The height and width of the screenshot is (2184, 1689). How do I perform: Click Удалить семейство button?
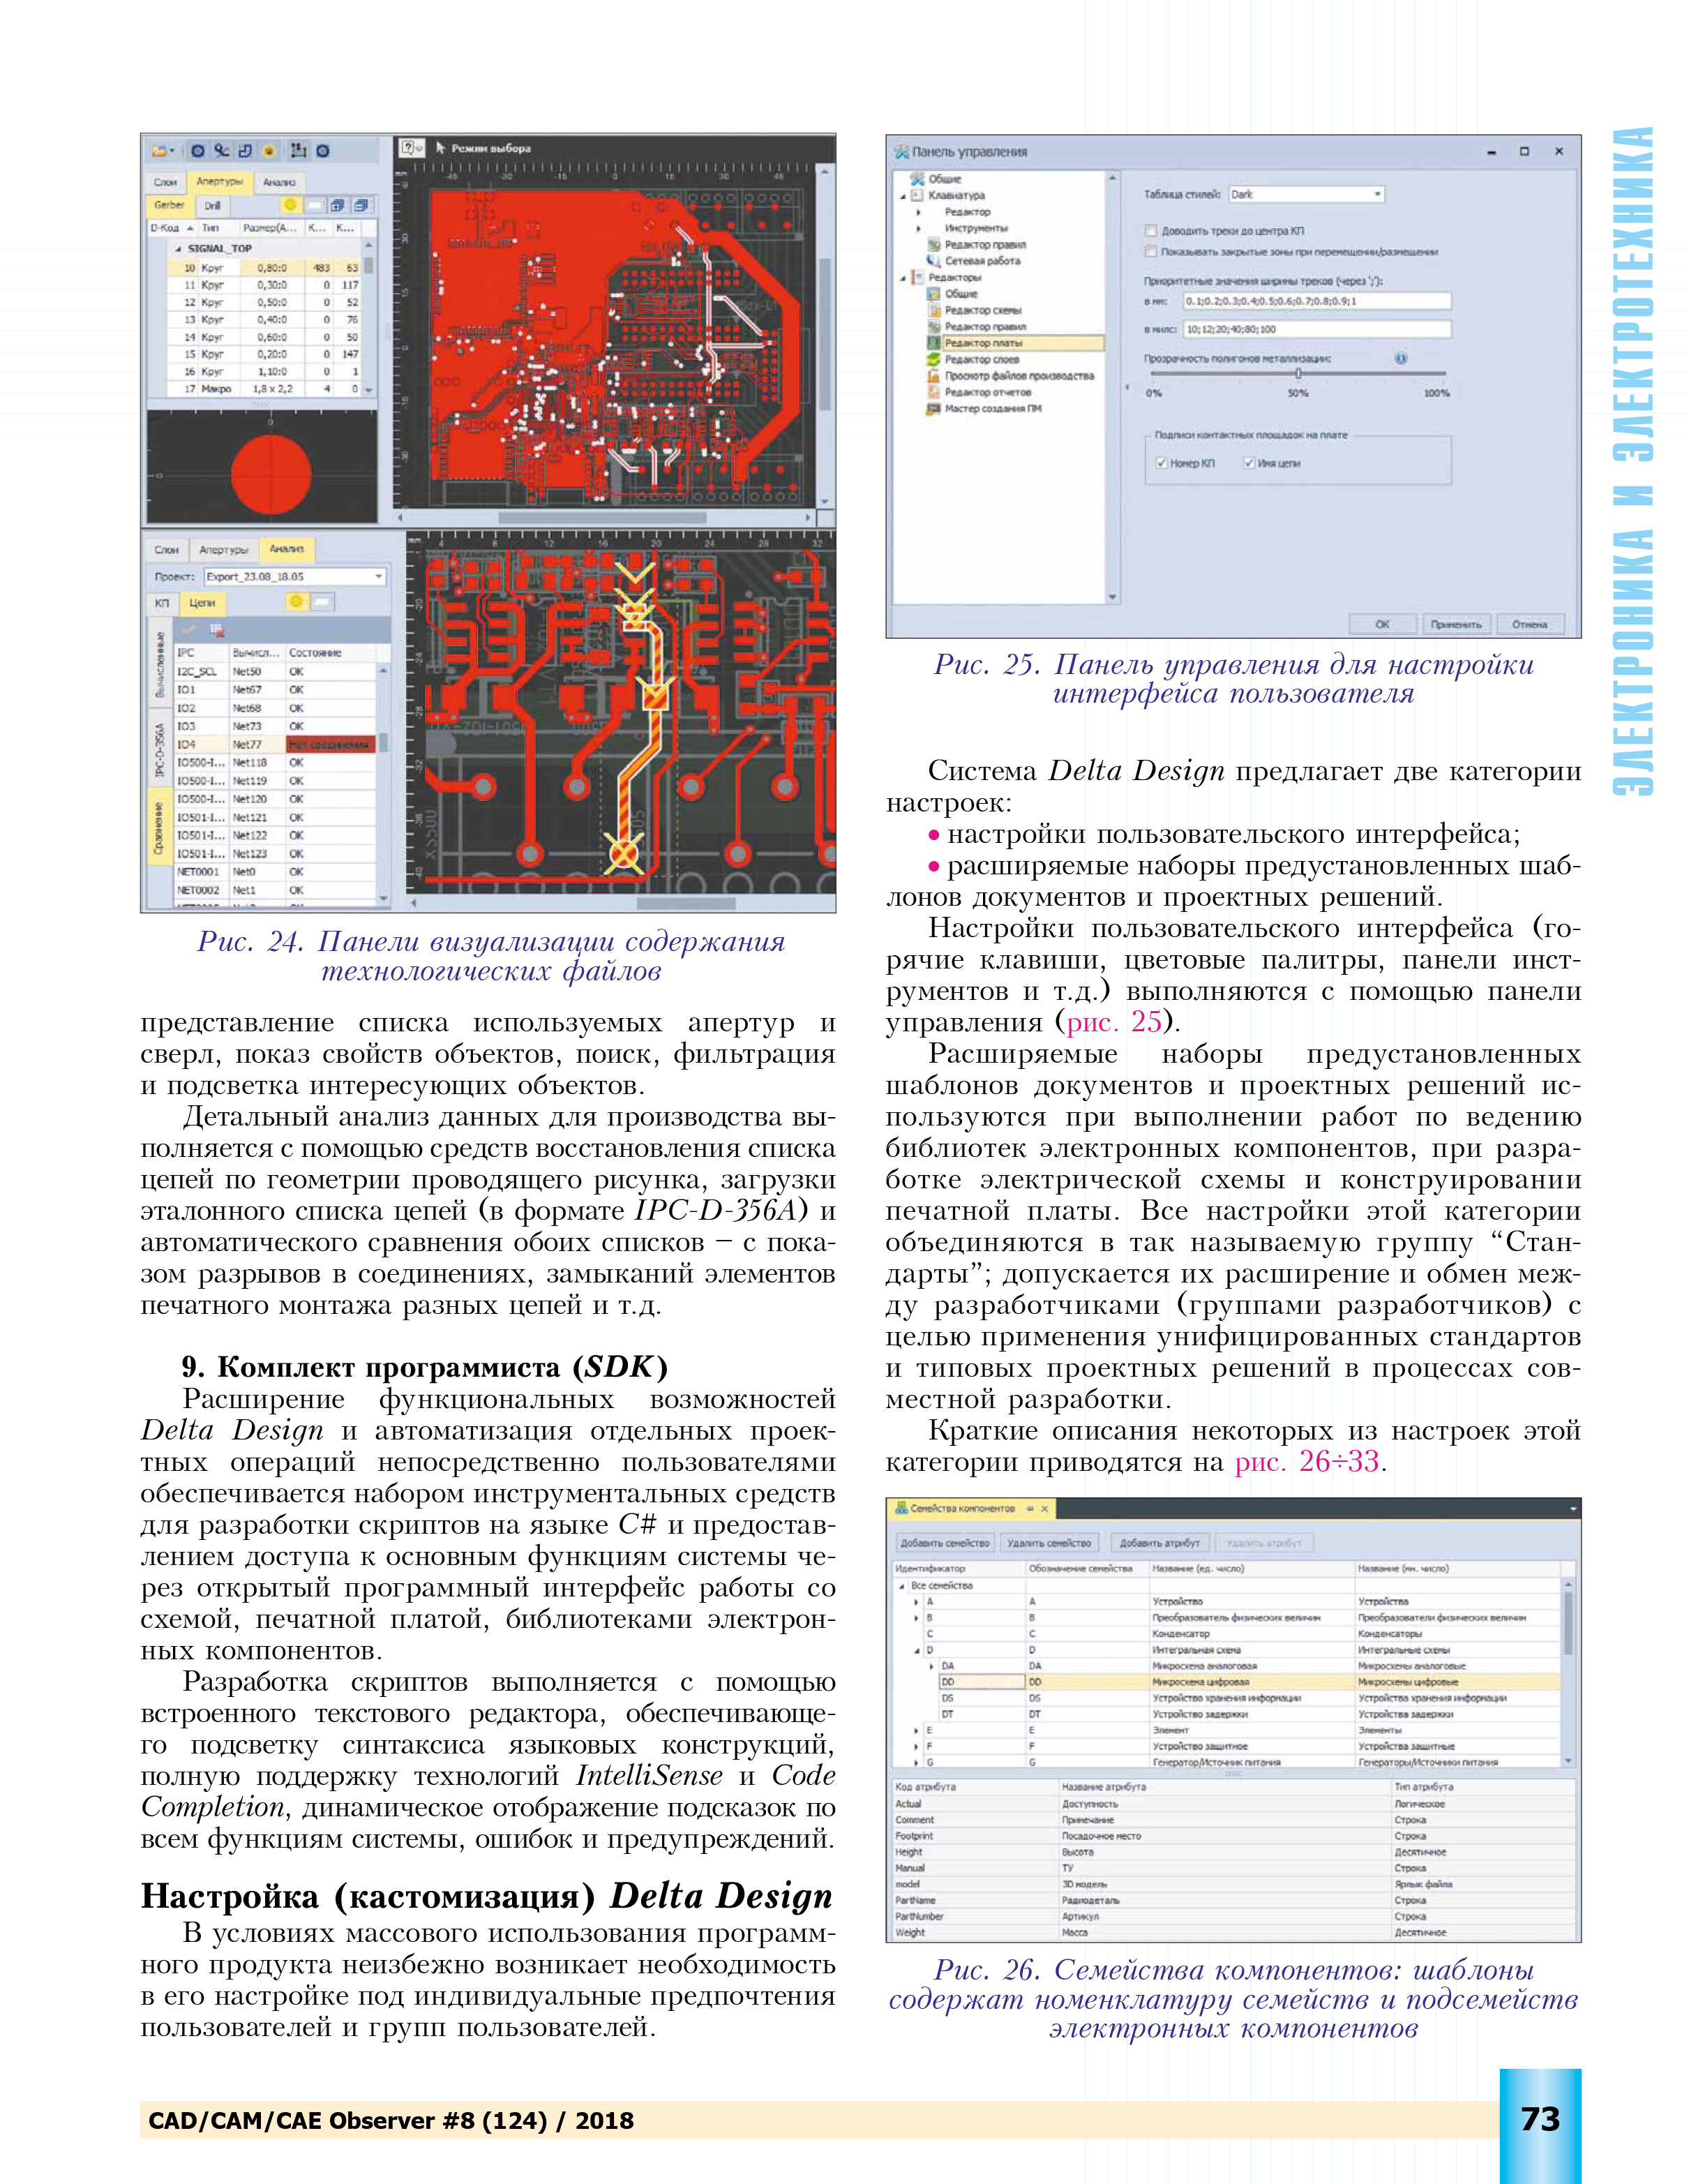[1049, 1543]
